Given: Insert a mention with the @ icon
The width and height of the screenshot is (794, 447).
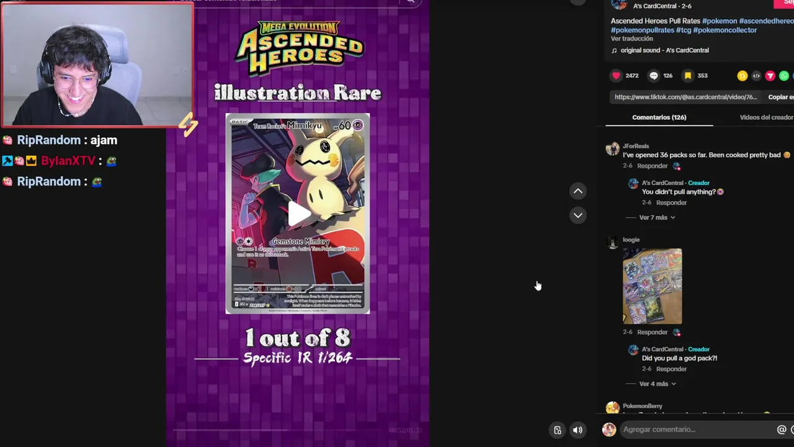Looking at the screenshot, I should point(782,430).
